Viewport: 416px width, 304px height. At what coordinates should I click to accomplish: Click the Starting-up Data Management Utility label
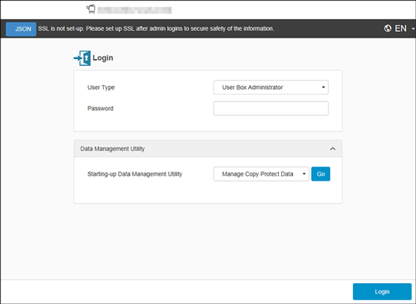(135, 174)
